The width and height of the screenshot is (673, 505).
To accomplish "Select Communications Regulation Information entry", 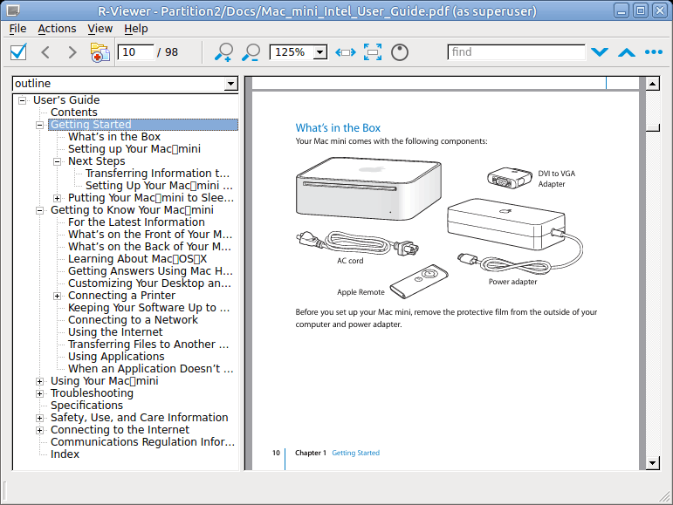I will pyautogui.click(x=142, y=442).
